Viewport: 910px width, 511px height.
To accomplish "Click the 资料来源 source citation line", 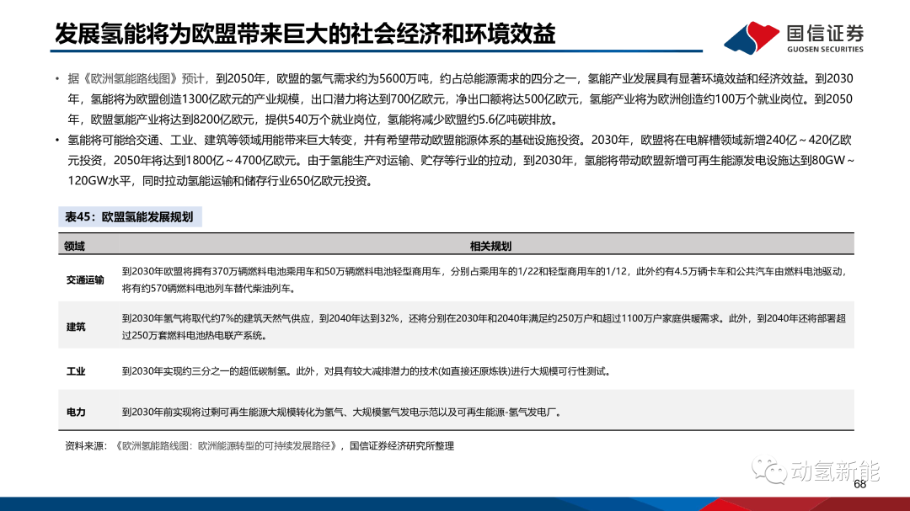I will [260, 446].
